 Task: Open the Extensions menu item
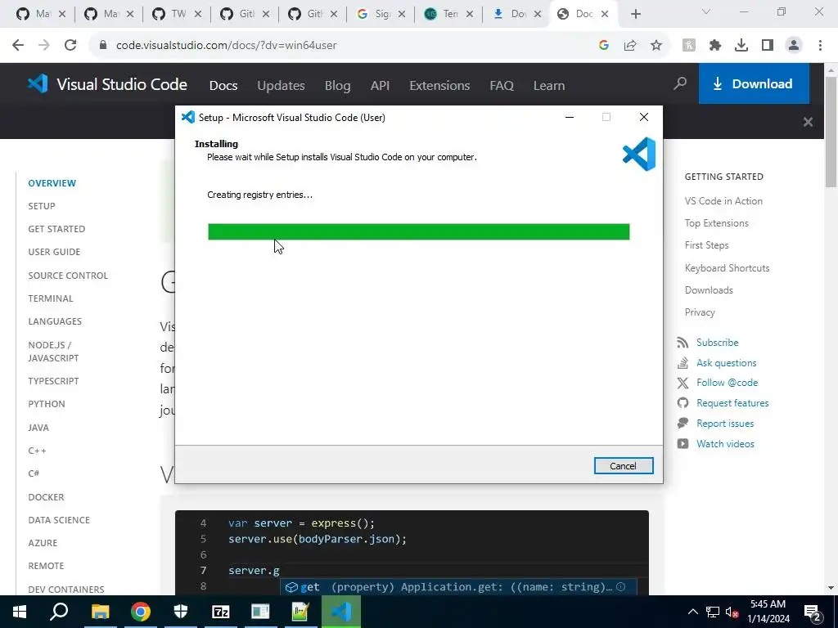pyautogui.click(x=439, y=85)
